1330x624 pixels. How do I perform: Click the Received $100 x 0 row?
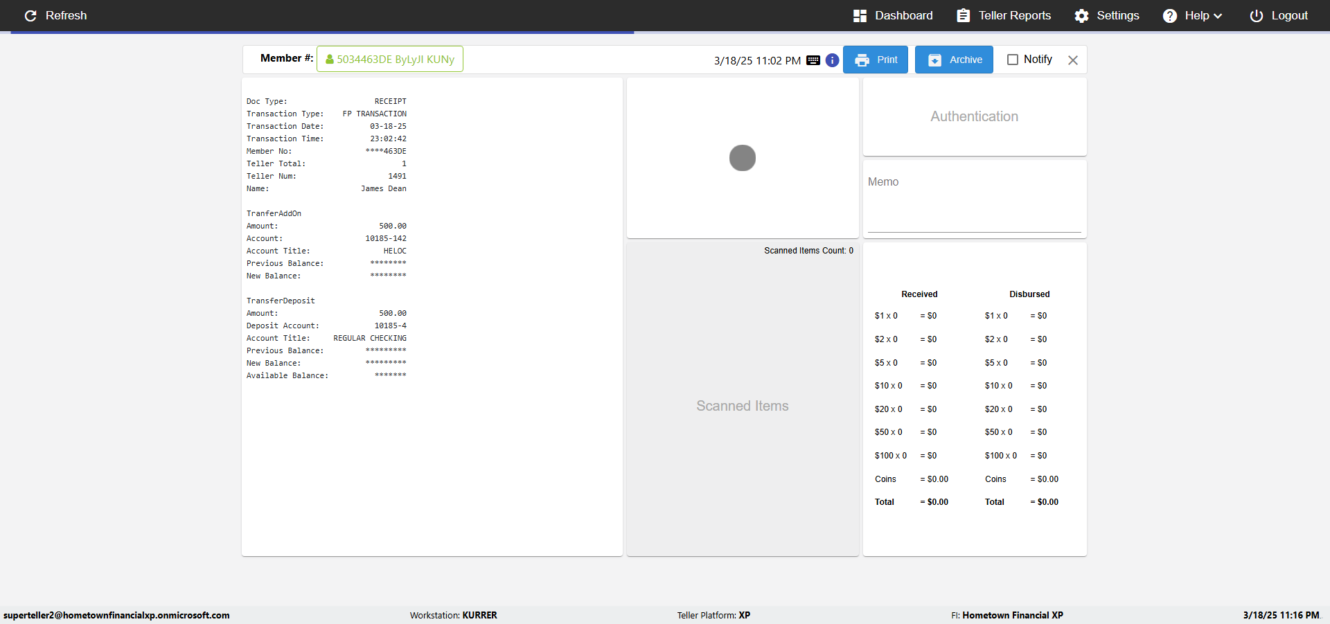click(906, 456)
